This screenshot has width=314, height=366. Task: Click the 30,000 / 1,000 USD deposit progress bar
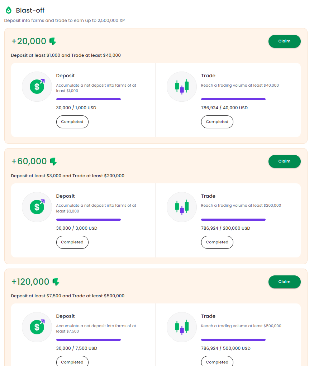pos(89,99)
